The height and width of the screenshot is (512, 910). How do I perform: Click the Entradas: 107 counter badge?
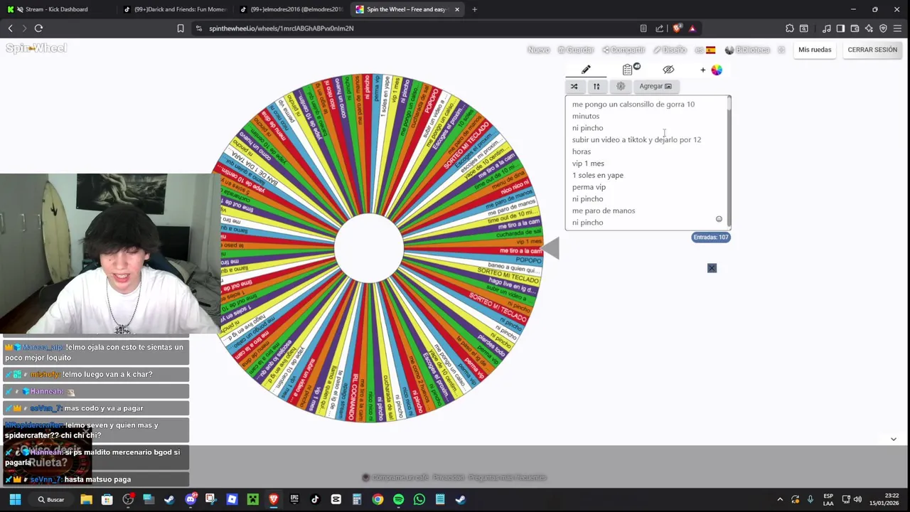point(711,237)
